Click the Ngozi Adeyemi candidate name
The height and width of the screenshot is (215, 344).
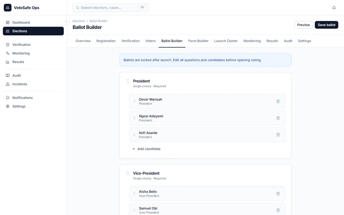pos(151,116)
